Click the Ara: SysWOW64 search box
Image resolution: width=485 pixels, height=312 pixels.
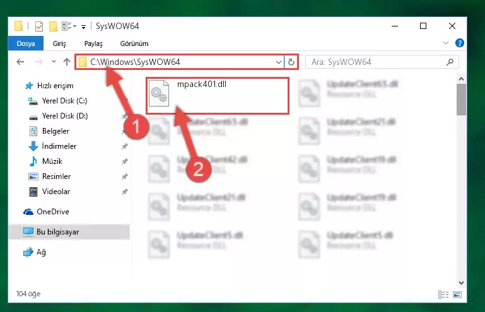382,62
